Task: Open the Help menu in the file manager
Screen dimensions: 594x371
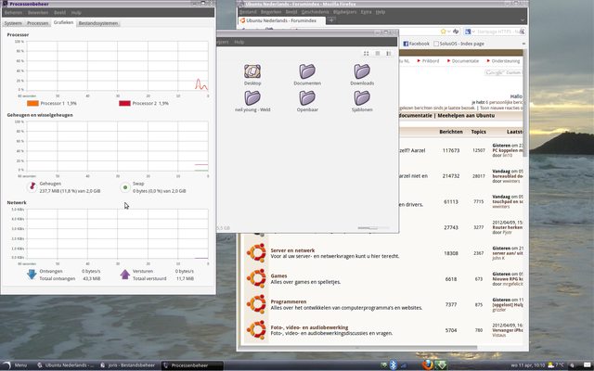Action: (x=239, y=42)
